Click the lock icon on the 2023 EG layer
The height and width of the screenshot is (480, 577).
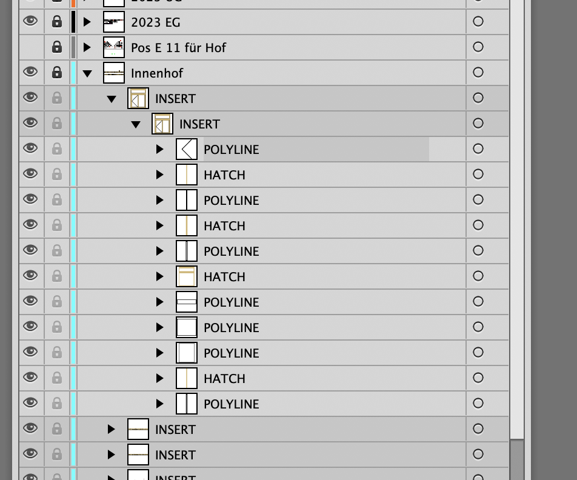click(x=57, y=22)
